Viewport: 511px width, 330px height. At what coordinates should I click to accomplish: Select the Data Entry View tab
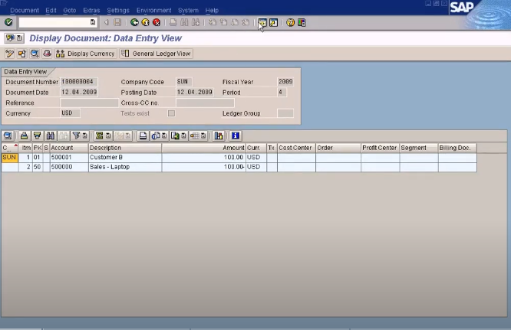(x=26, y=71)
